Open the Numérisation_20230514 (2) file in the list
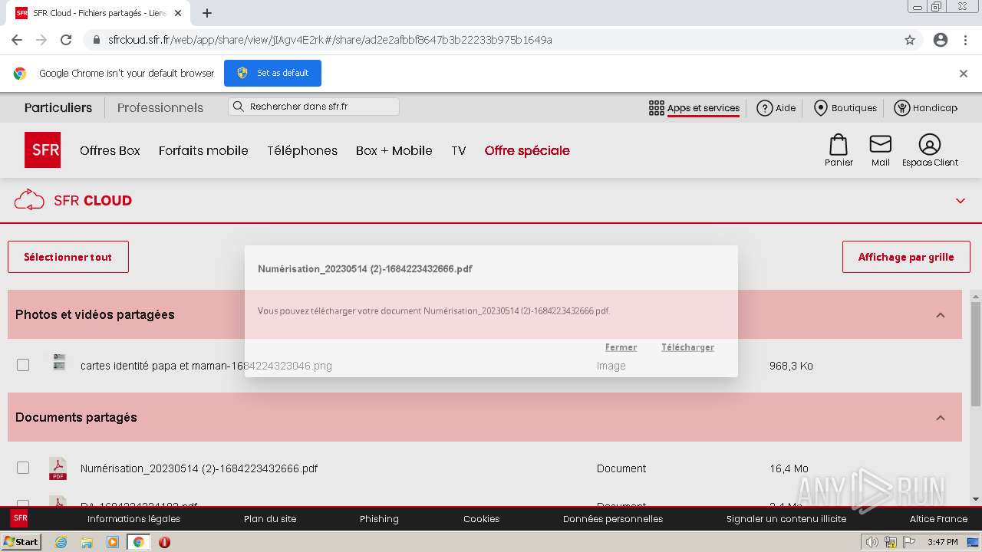 (199, 468)
